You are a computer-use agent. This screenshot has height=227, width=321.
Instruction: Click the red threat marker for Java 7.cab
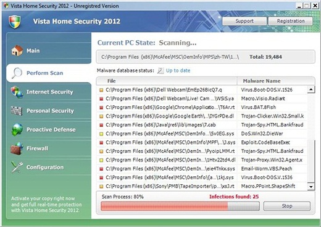pyautogui.click(x=101, y=125)
